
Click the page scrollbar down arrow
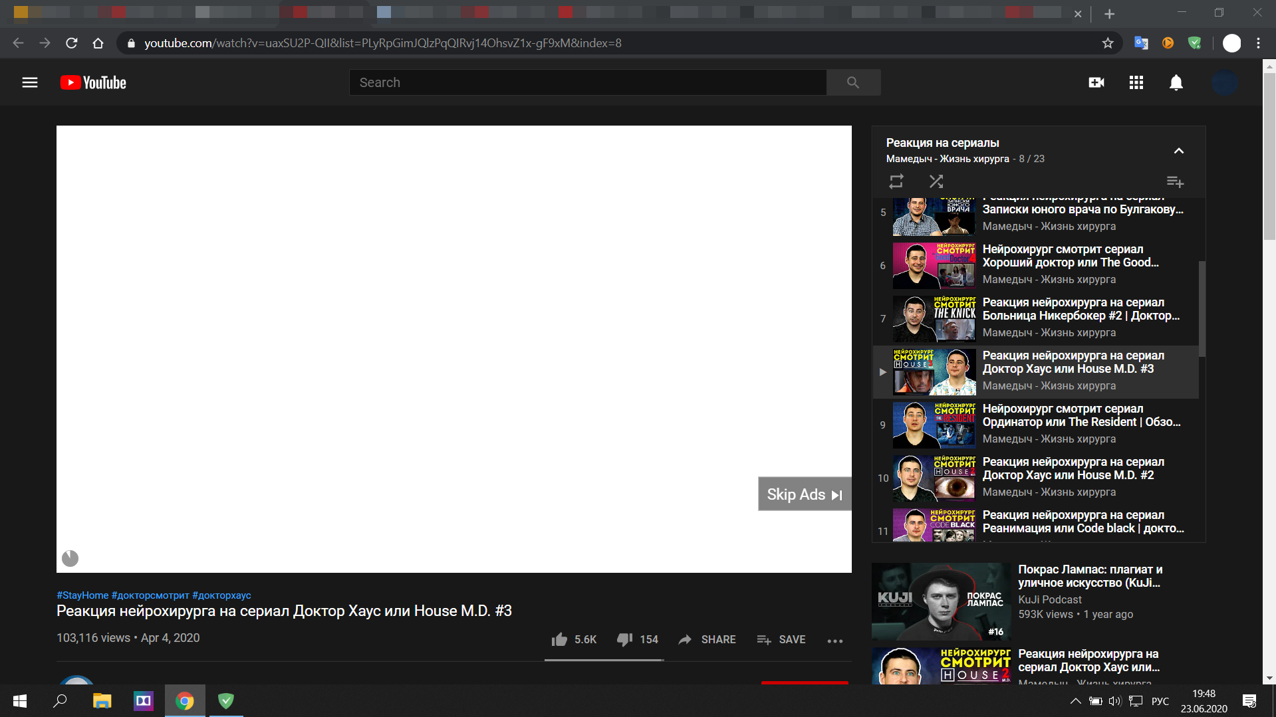(1270, 678)
